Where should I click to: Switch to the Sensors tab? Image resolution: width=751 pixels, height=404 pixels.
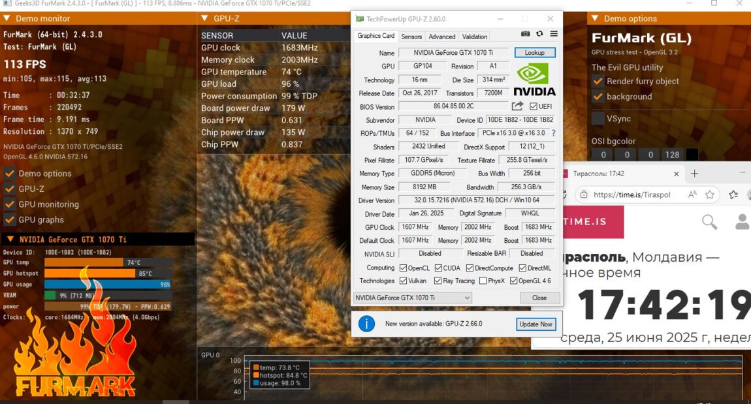coord(411,37)
